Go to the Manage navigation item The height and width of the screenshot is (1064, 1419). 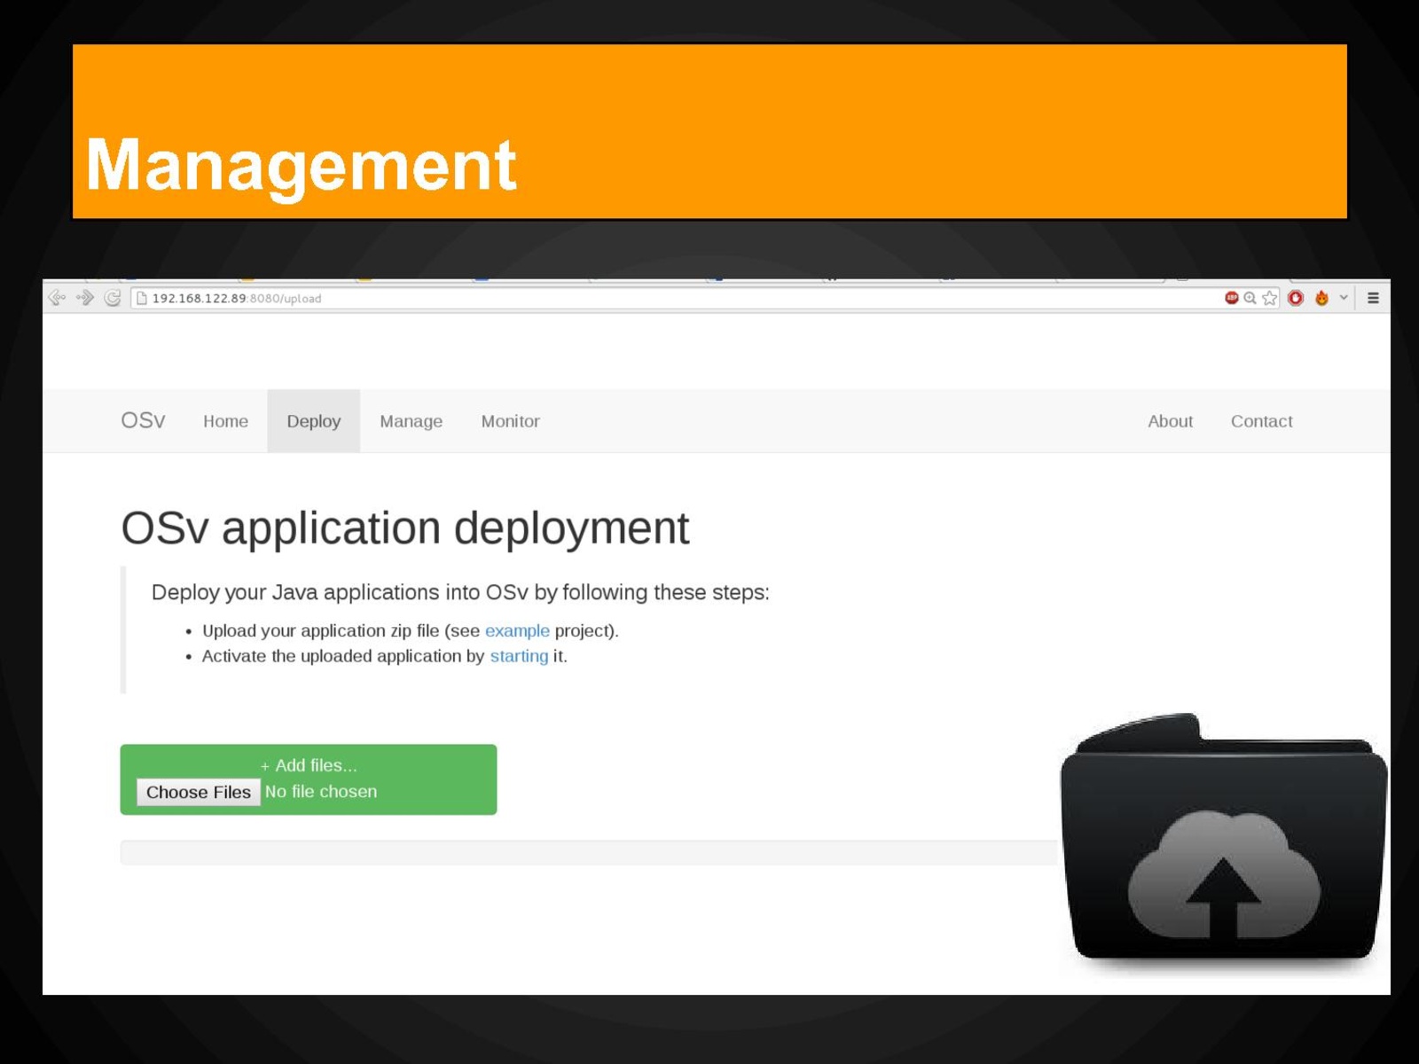411,421
